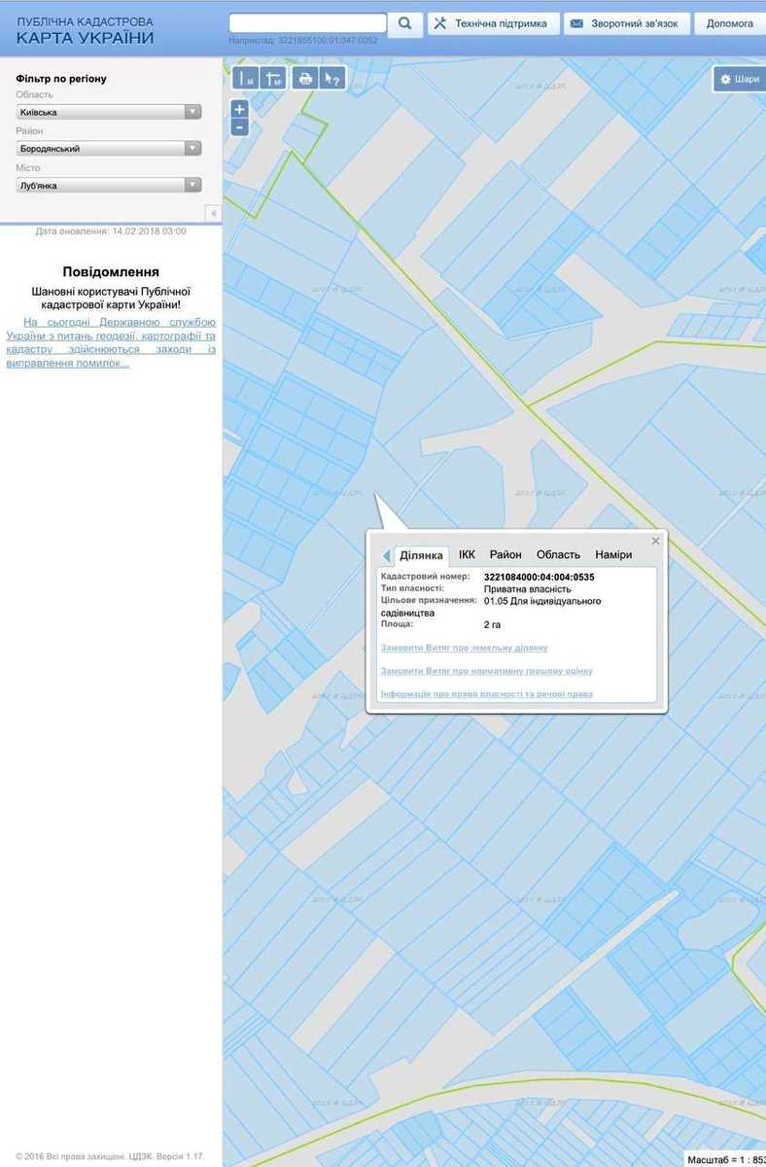Image resolution: width=766 pixels, height=1167 pixels.
Task: Switch to the ІКК tab
Action: pos(467,554)
